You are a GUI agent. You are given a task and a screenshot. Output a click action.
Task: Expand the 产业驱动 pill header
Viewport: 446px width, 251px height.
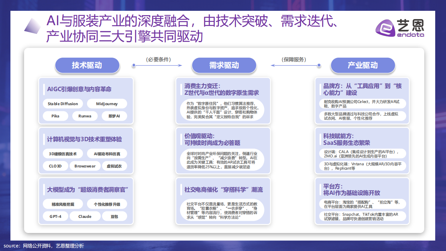point(363,65)
